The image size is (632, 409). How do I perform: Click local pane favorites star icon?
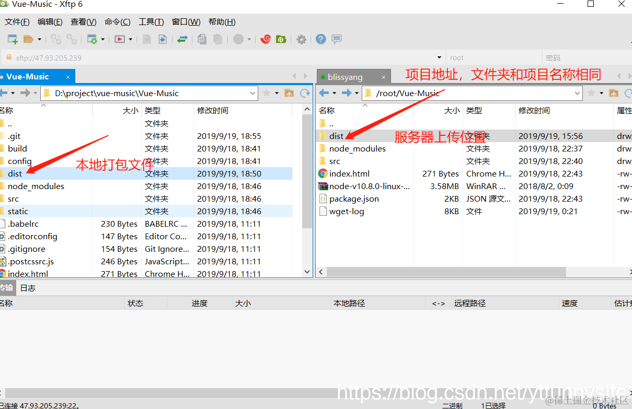(x=267, y=93)
